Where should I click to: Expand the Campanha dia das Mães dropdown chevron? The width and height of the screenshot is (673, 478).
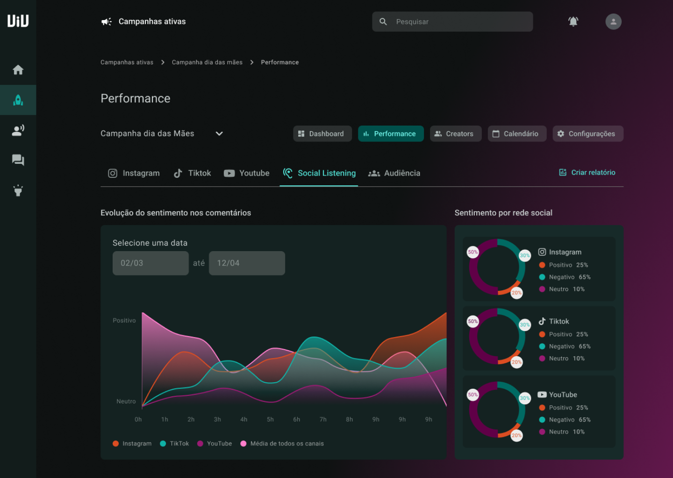[x=219, y=134]
